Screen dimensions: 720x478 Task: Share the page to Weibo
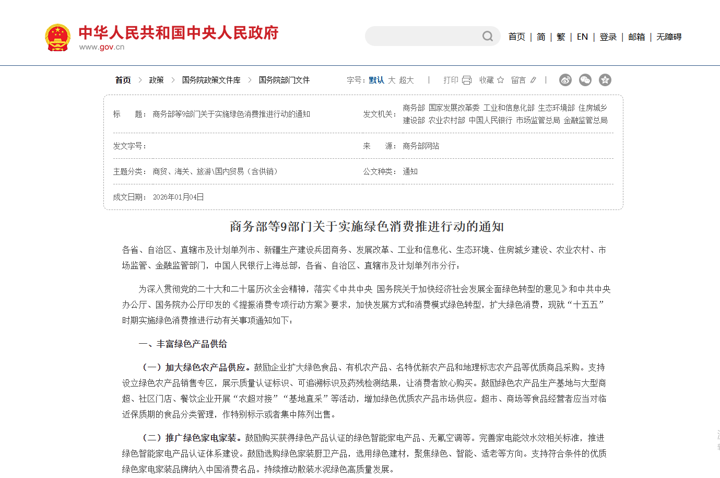[x=565, y=80]
